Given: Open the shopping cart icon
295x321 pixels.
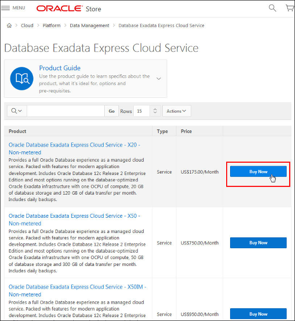Looking at the screenshot, I should pos(290,8).
